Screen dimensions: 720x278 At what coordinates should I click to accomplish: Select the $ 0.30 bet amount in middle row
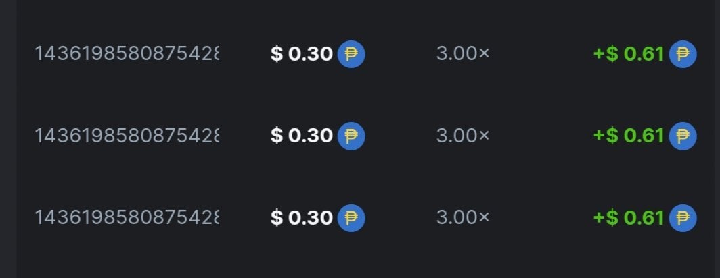(302, 136)
